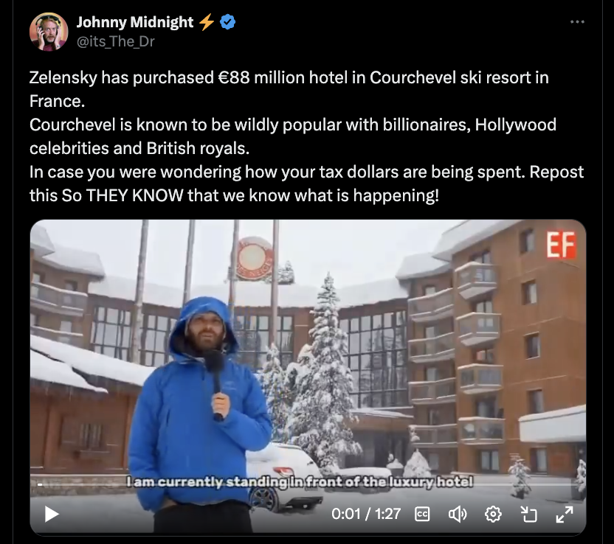Click the blue verified badge

pos(227,22)
